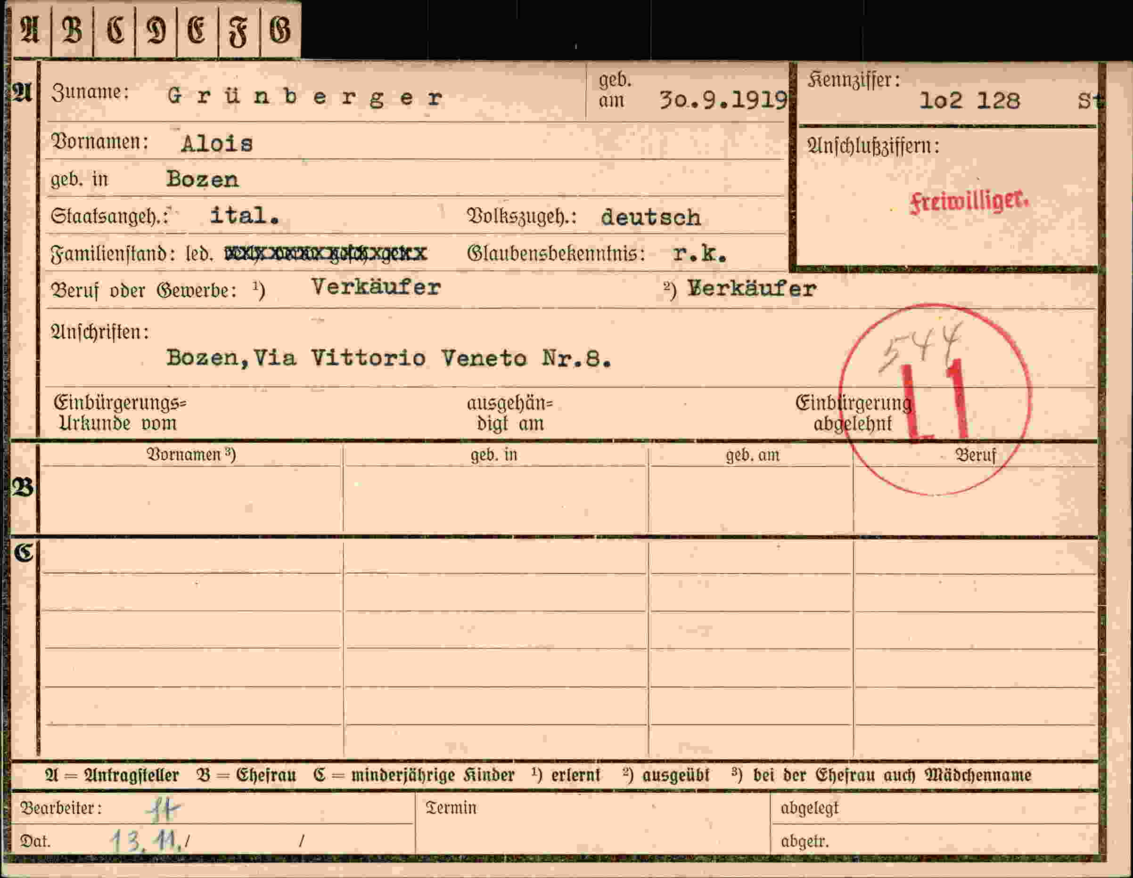Click the section B margin letter

(x=24, y=488)
